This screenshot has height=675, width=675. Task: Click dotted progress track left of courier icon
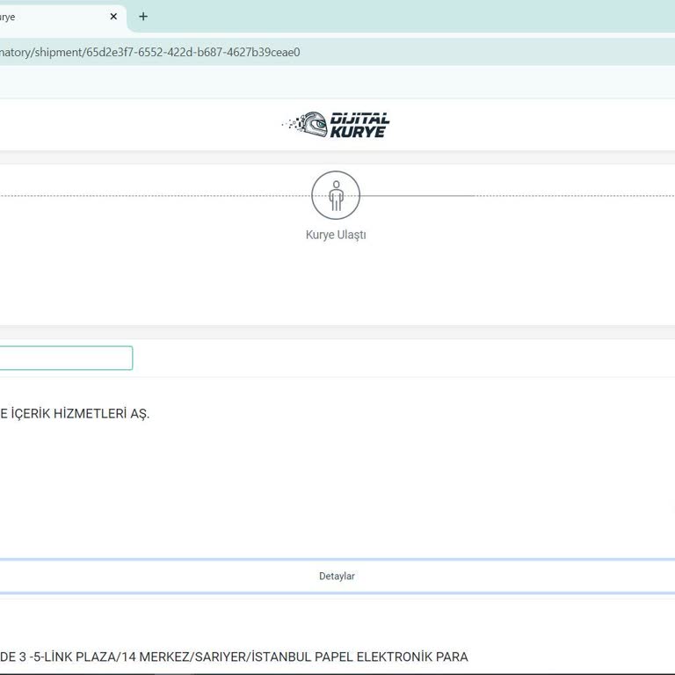click(156, 196)
